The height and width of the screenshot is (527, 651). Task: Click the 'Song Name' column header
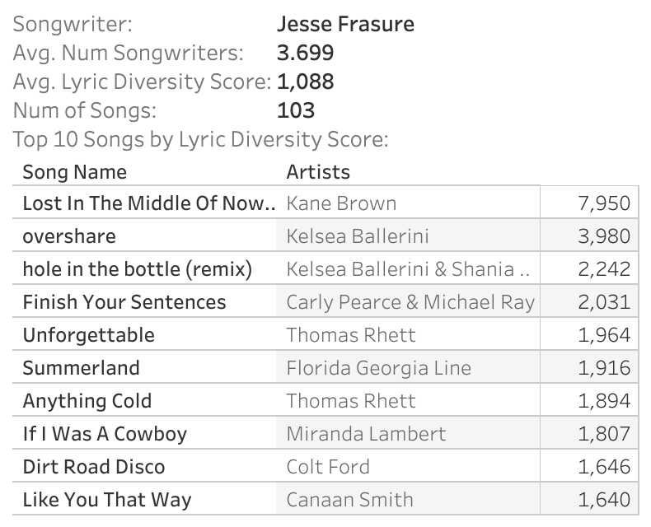point(74,171)
